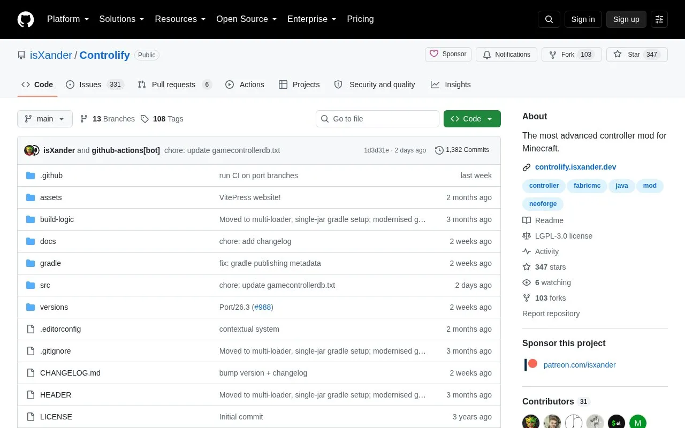685x428 pixels.
Task: Star the Controlify repository
Action: (x=637, y=55)
